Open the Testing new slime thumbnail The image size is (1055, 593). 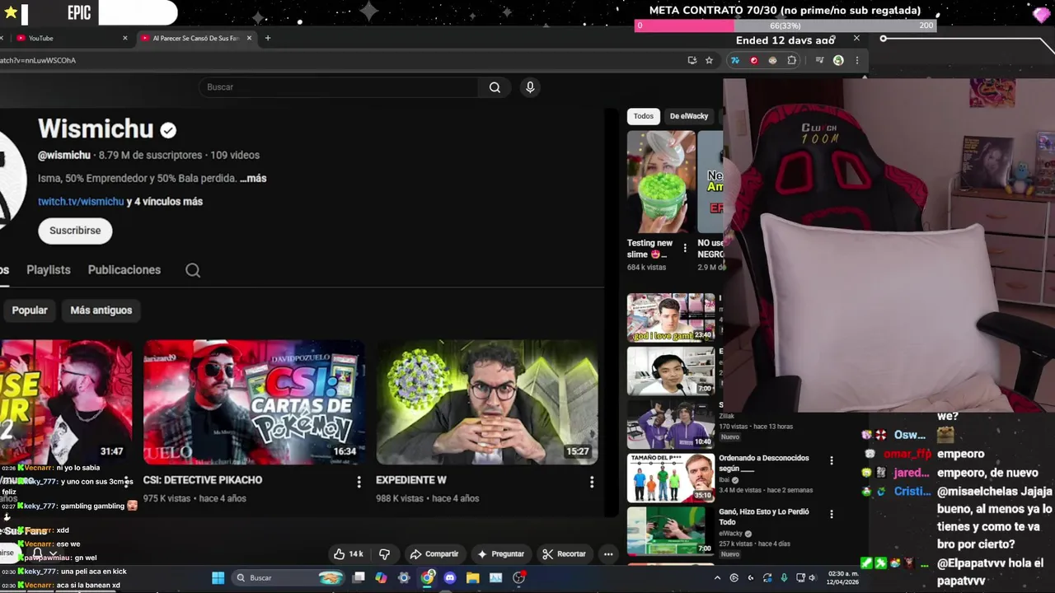(661, 182)
